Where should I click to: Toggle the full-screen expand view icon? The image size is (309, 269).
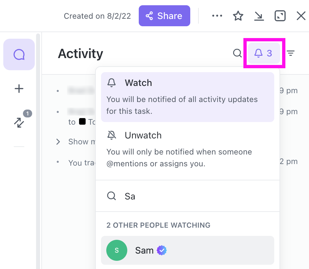pos(280,16)
